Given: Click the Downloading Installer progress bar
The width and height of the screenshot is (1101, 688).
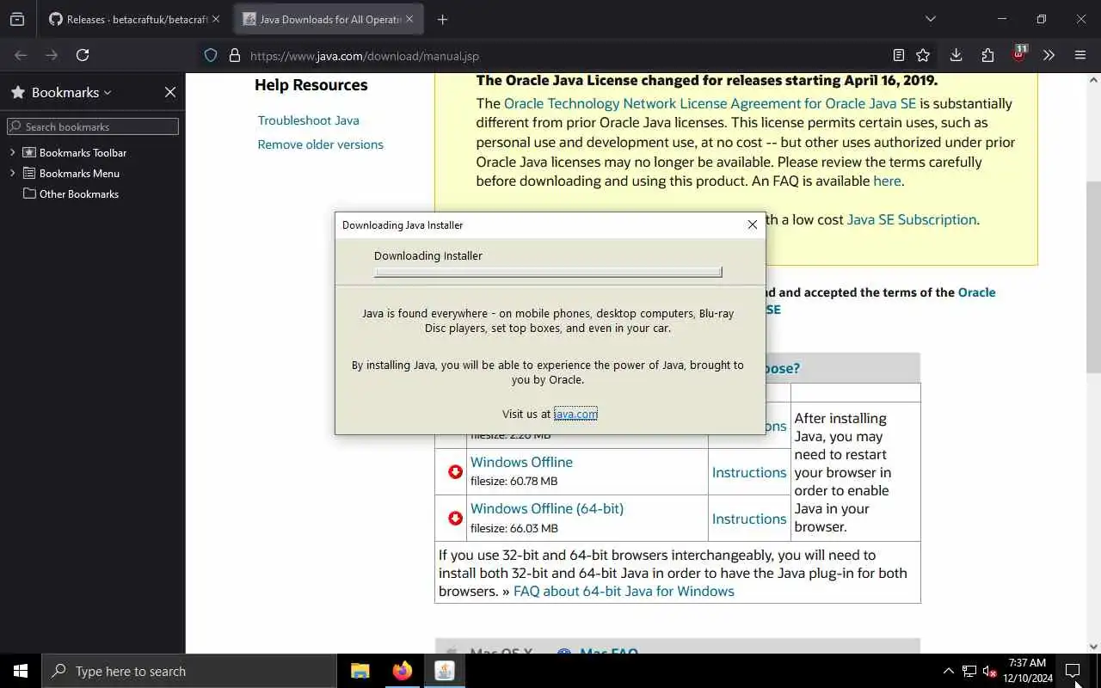Looking at the screenshot, I should pyautogui.click(x=548, y=273).
